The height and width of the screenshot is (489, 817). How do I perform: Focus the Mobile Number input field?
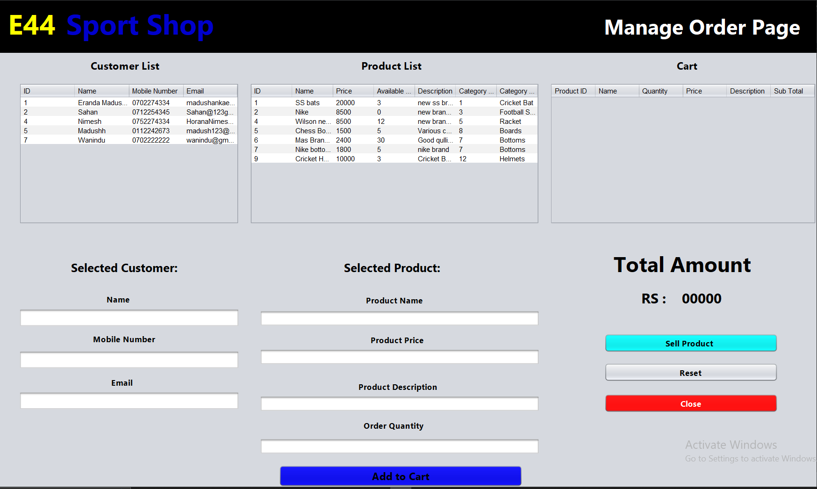(129, 360)
